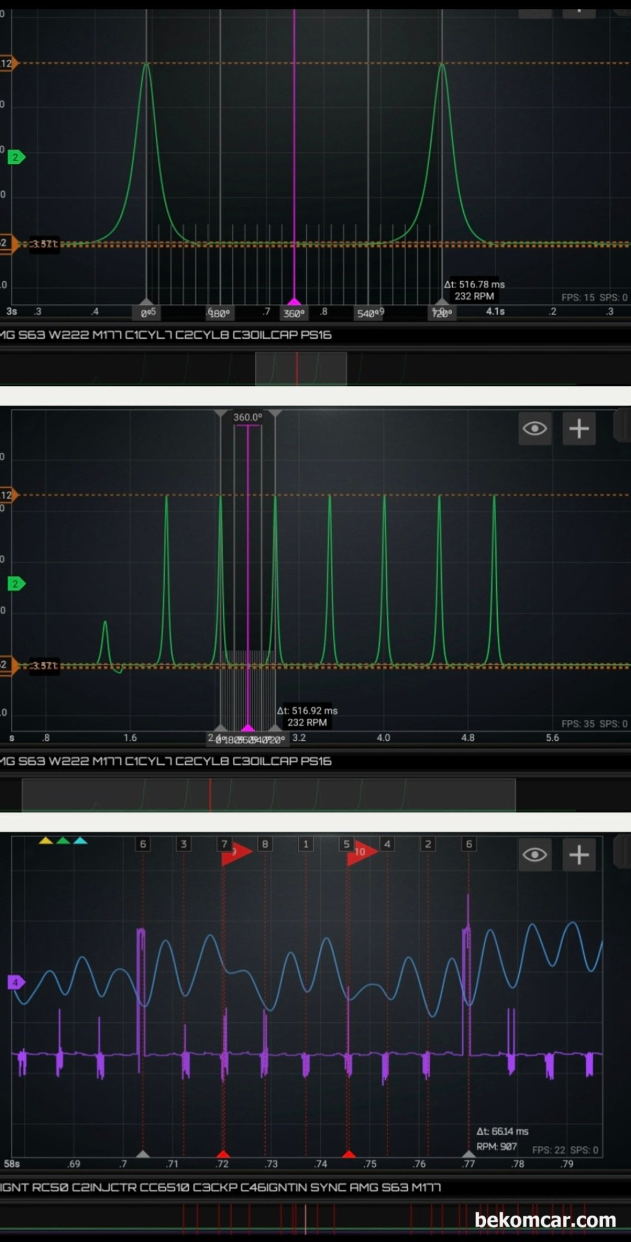
Task: Select left gray top cursor handle in middle panel
Action: (x=221, y=413)
